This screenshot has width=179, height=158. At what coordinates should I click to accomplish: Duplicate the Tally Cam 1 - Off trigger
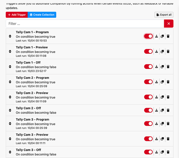(162, 67)
